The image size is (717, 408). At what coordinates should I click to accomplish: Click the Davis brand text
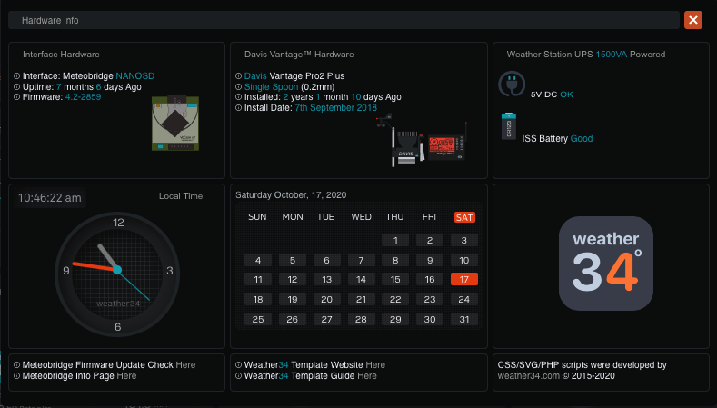[x=255, y=76]
